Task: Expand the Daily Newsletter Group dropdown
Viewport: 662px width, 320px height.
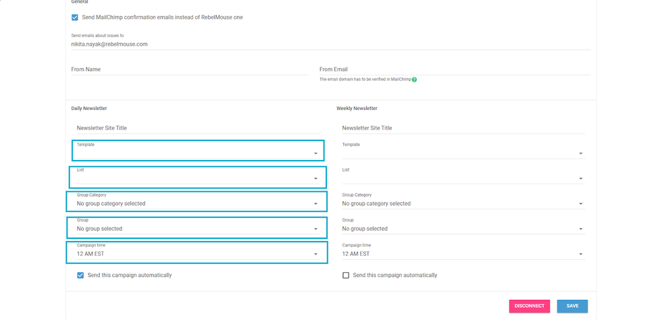Action: [x=197, y=229]
